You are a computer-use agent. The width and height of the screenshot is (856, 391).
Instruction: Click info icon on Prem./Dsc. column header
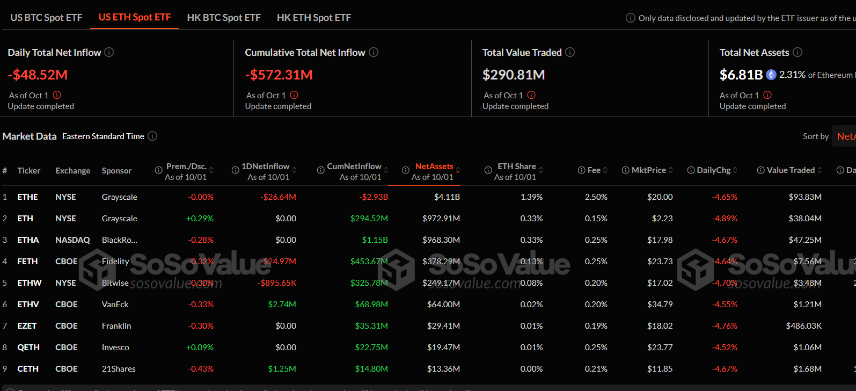(159, 170)
